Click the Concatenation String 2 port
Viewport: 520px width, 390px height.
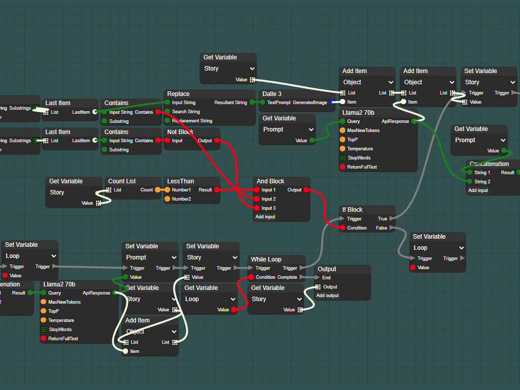click(x=470, y=181)
